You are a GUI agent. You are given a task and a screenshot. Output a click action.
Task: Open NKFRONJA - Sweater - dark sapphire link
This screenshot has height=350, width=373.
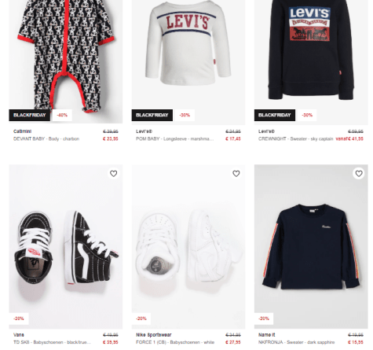click(296, 342)
